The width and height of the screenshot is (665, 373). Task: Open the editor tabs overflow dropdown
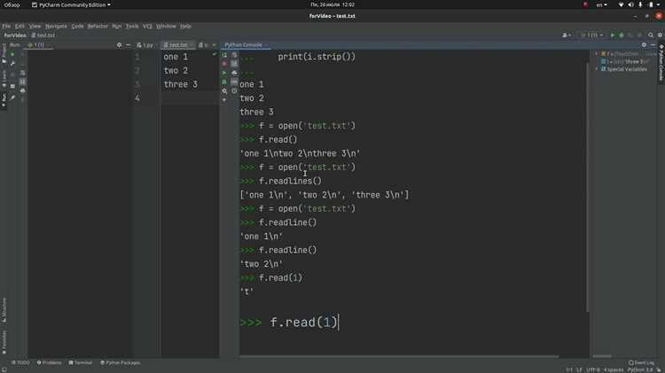coord(215,44)
